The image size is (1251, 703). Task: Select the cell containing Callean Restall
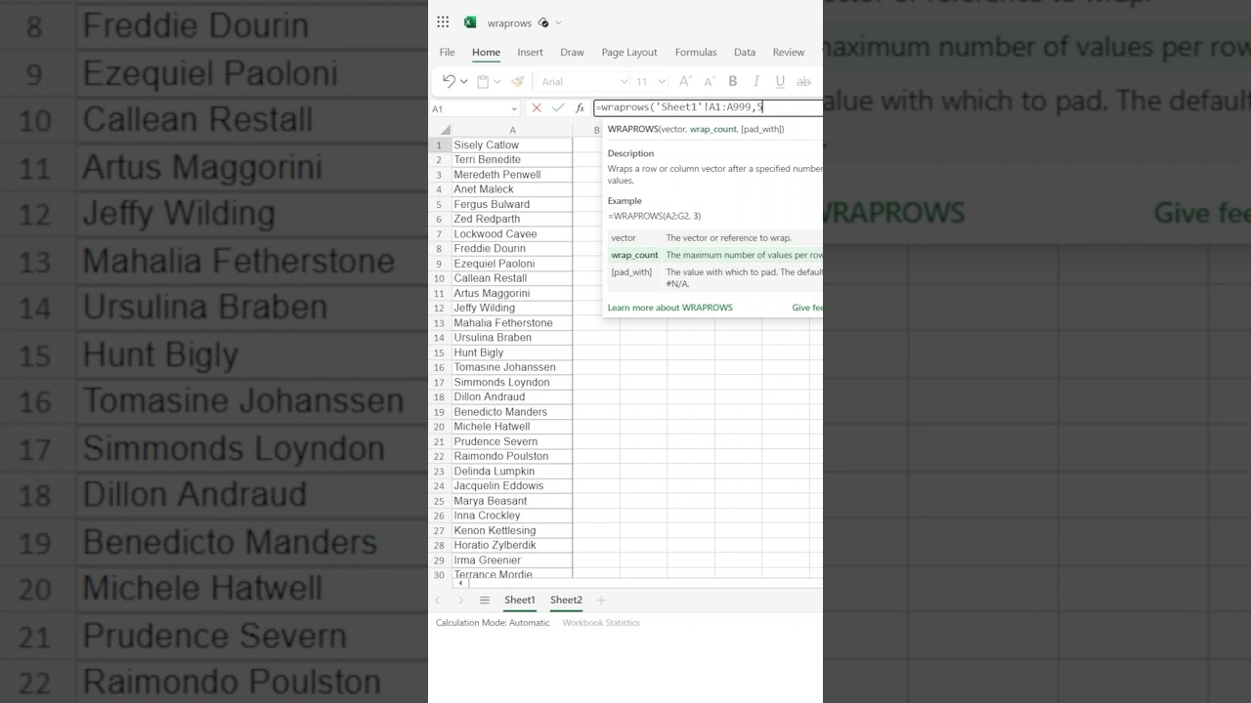pos(512,278)
